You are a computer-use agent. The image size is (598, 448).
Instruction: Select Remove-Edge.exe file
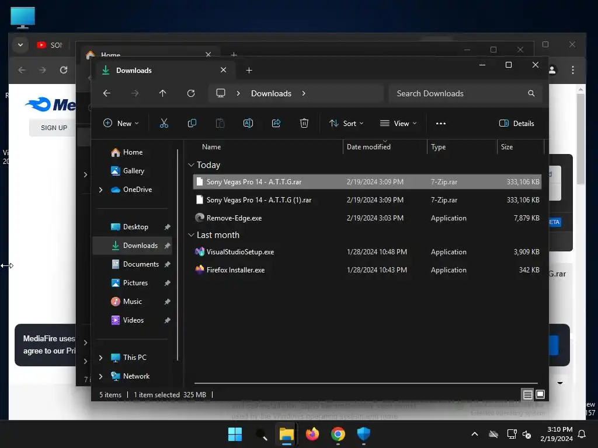367,218
